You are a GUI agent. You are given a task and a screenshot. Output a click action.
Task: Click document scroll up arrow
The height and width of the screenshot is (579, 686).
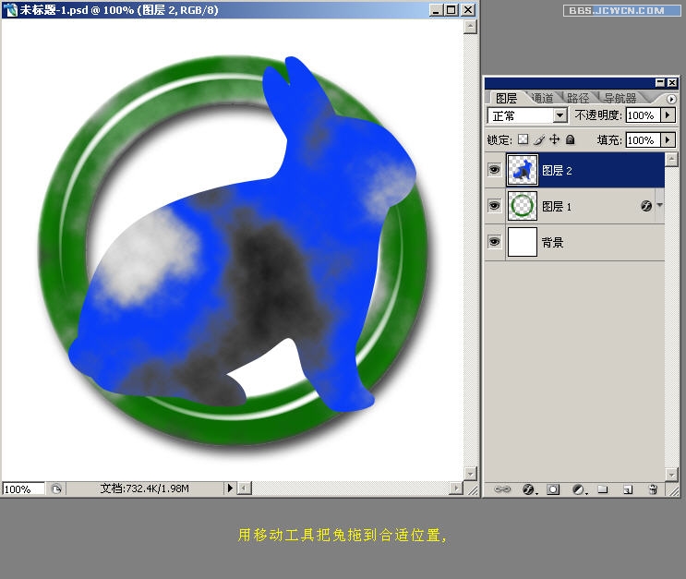coord(470,27)
